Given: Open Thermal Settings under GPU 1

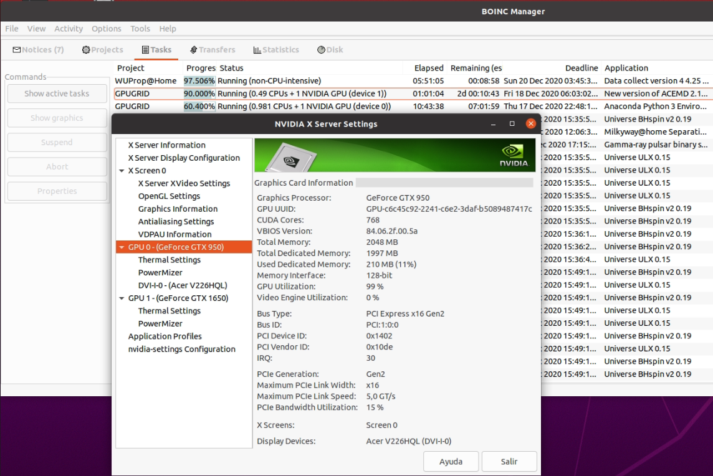Looking at the screenshot, I should click(169, 311).
